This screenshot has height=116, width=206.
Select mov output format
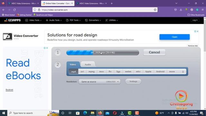click(102, 72)
